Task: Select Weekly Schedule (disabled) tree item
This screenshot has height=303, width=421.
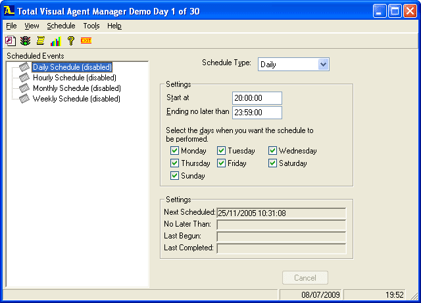Action: point(76,99)
